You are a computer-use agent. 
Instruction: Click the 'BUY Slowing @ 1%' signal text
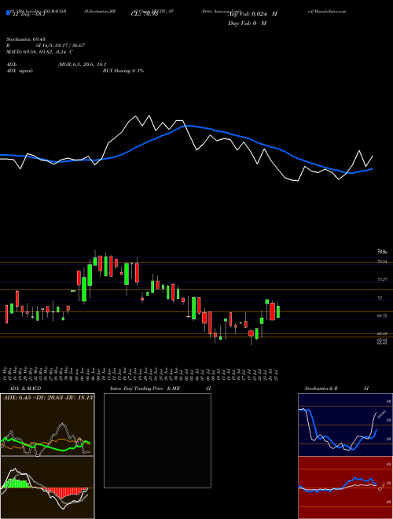click(123, 71)
